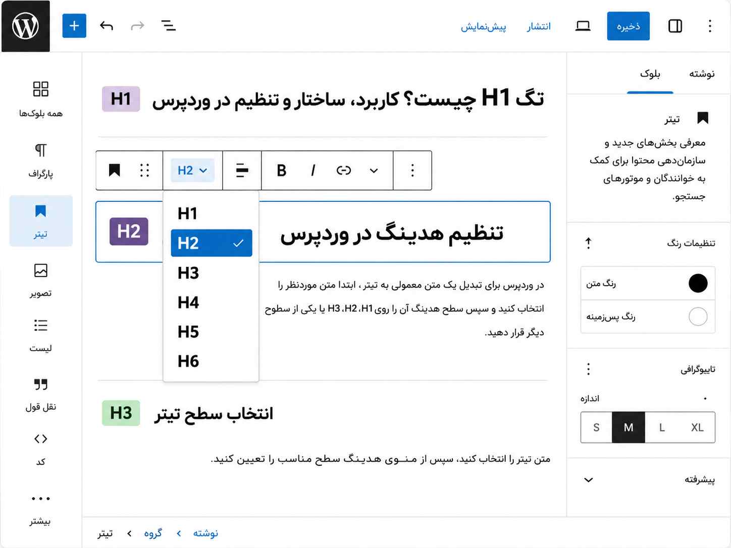Select H1 from heading level menu
Image resolution: width=731 pixels, height=548 pixels.
pos(211,213)
